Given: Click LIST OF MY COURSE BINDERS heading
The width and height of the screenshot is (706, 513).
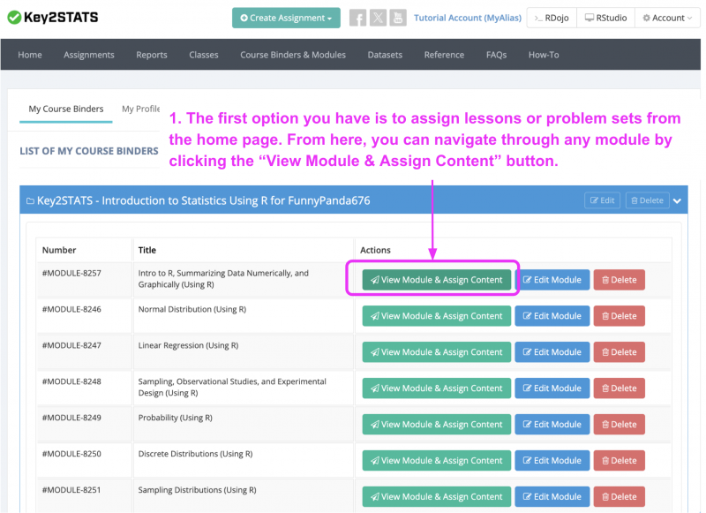Looking at the screenshot, I should [89, 151].
